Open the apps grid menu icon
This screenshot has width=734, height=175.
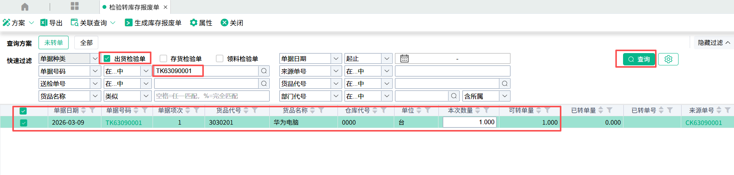coord(75,6)
